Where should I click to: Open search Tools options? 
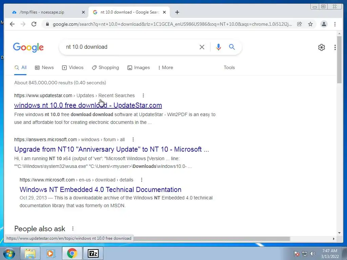click(229, 68)
